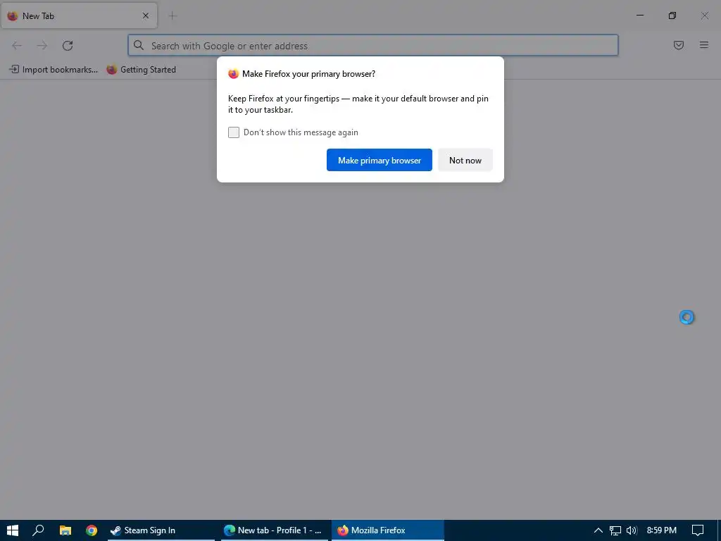Dismiss dialog with Not now
The image size is (721, 541).
[x=465, y=160]
